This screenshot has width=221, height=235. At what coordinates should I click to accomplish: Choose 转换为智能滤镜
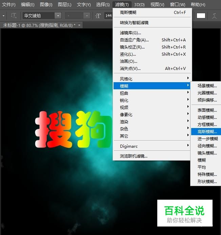click(153, 23)
